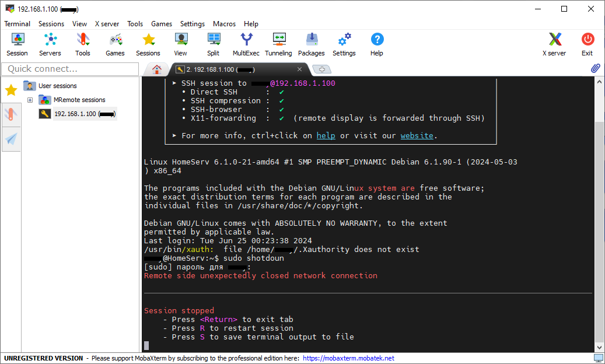Open the Games toolbar icon
Image resolution: width=605 pixels, height=364 pixels.
[x=116, y=44]
